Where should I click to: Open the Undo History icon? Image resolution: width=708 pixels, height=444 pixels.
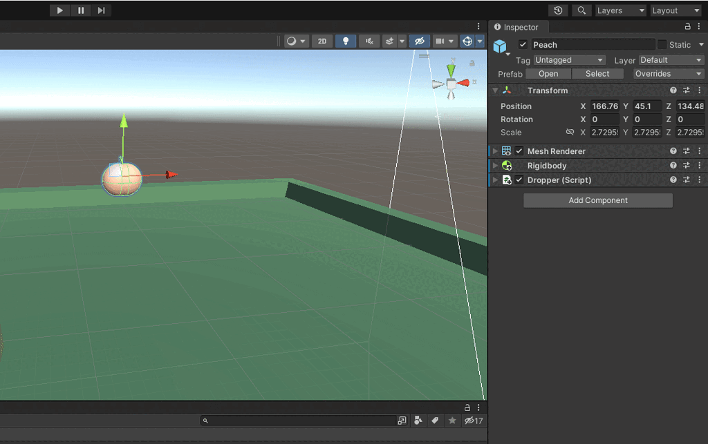[558, 10]
